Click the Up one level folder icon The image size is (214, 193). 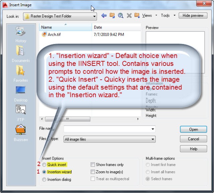tap(112, 15)
